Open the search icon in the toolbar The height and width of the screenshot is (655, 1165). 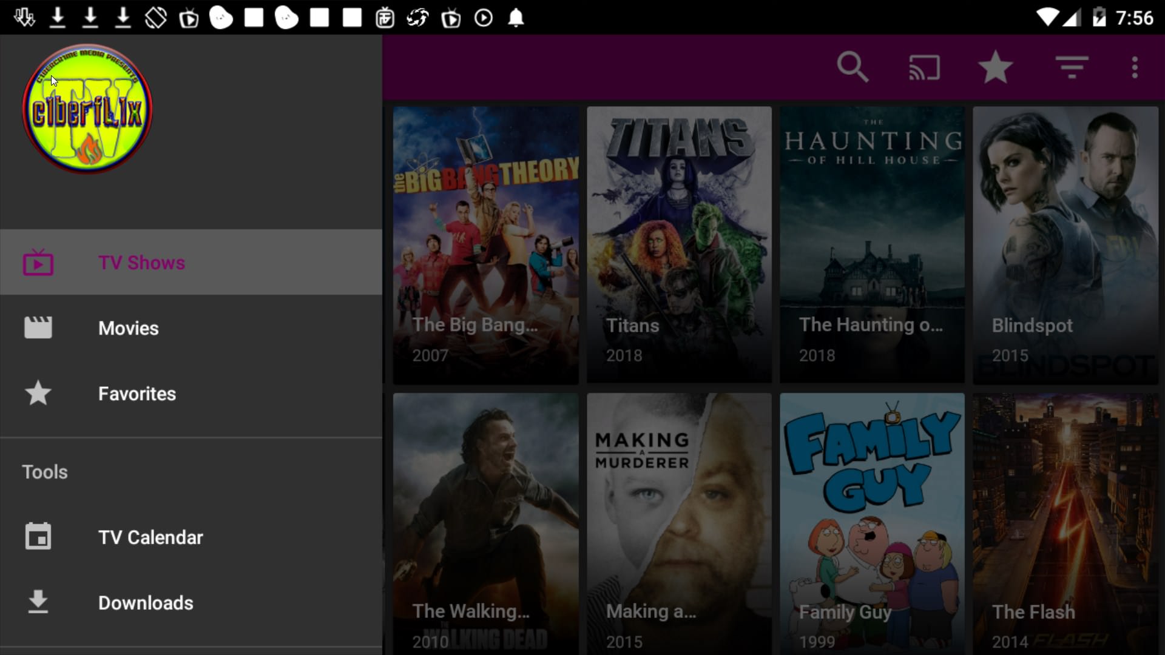point(853,67)
